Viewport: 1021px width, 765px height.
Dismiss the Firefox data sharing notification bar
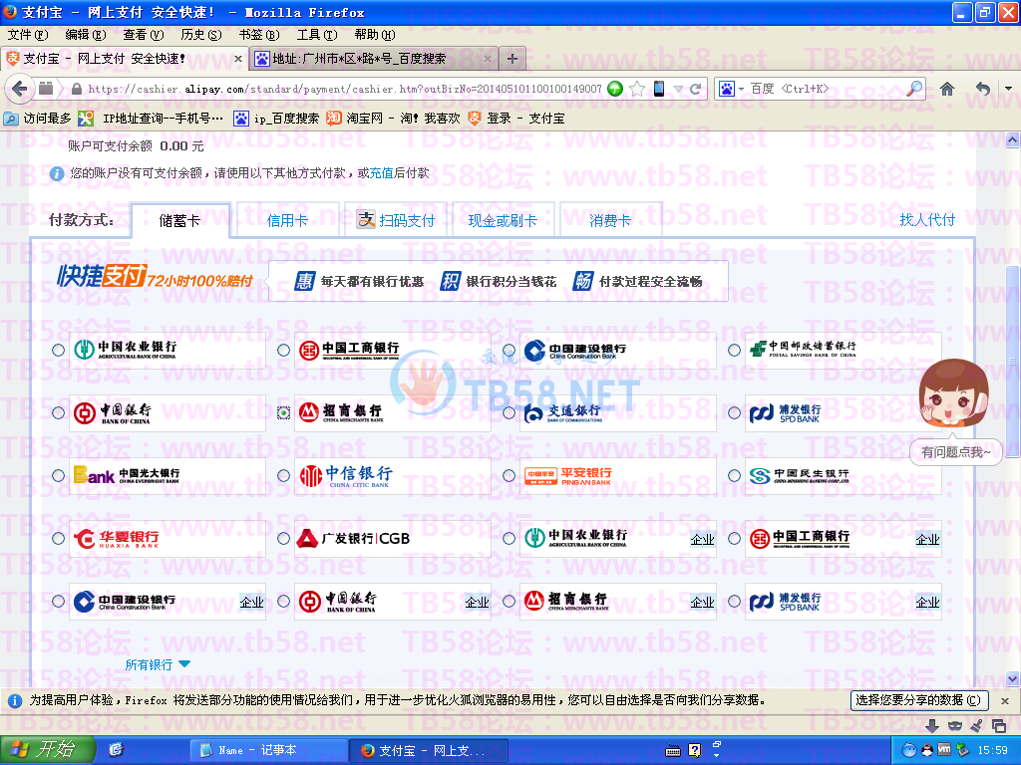point(1005,700)
